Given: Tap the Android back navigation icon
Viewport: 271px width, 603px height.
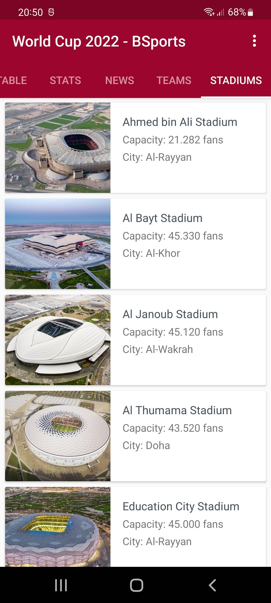Looking at the screenshot, I should point(212,585).
